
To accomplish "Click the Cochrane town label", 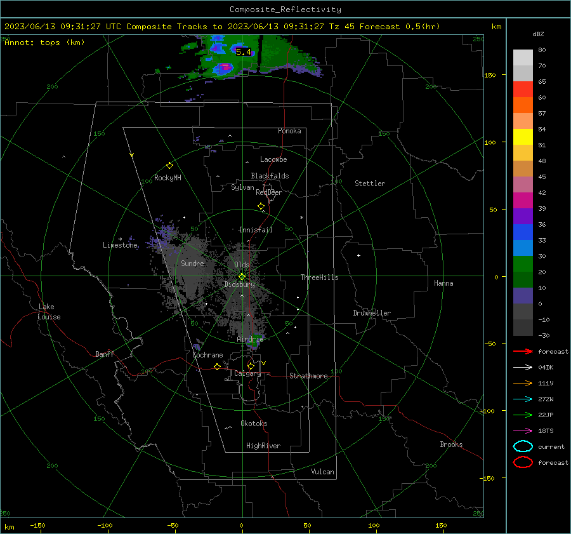I will (207, 355).
